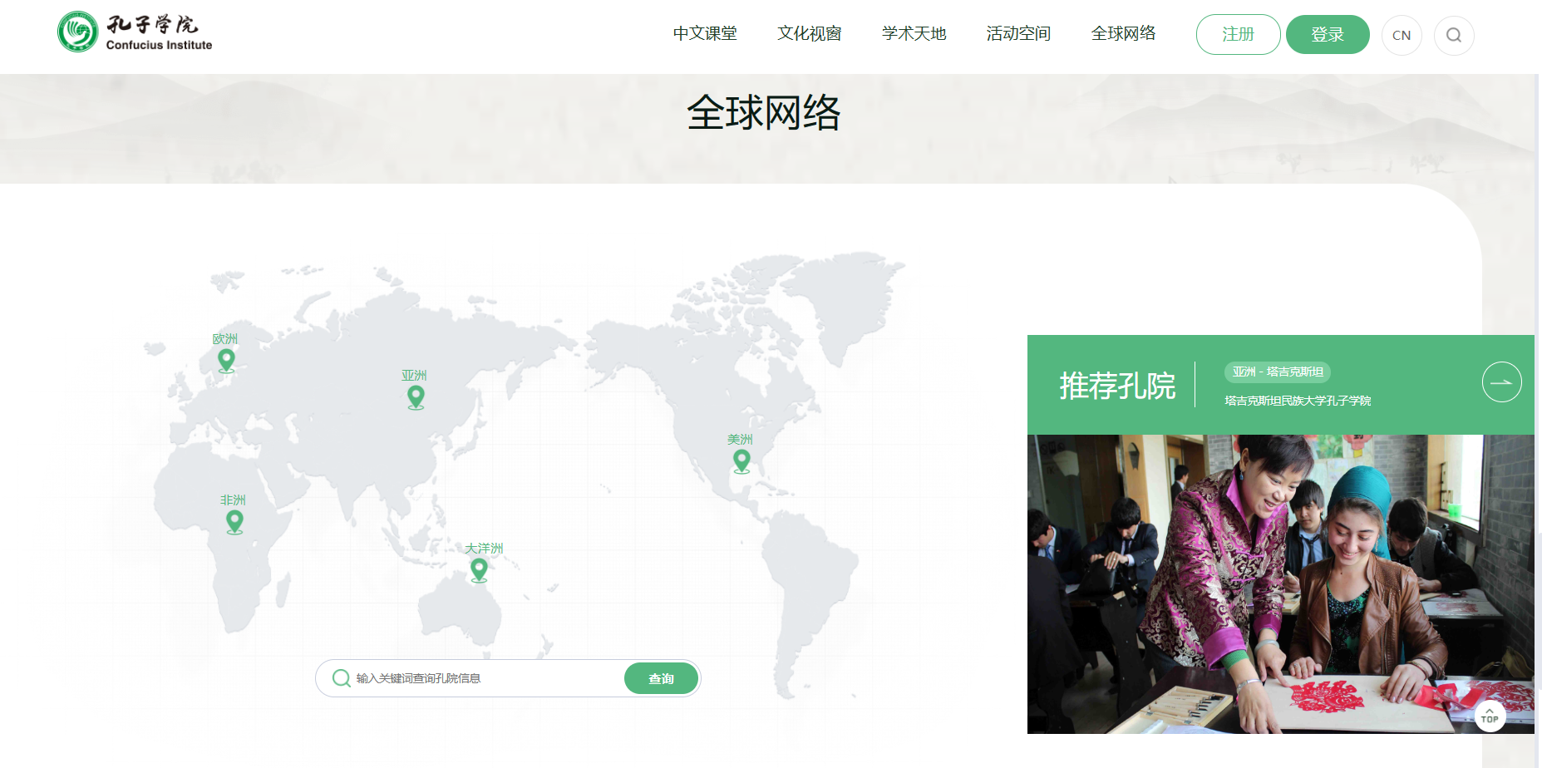Select the Europe (欧洲) map pin
1542x768 pixels.
pos(226,360)
